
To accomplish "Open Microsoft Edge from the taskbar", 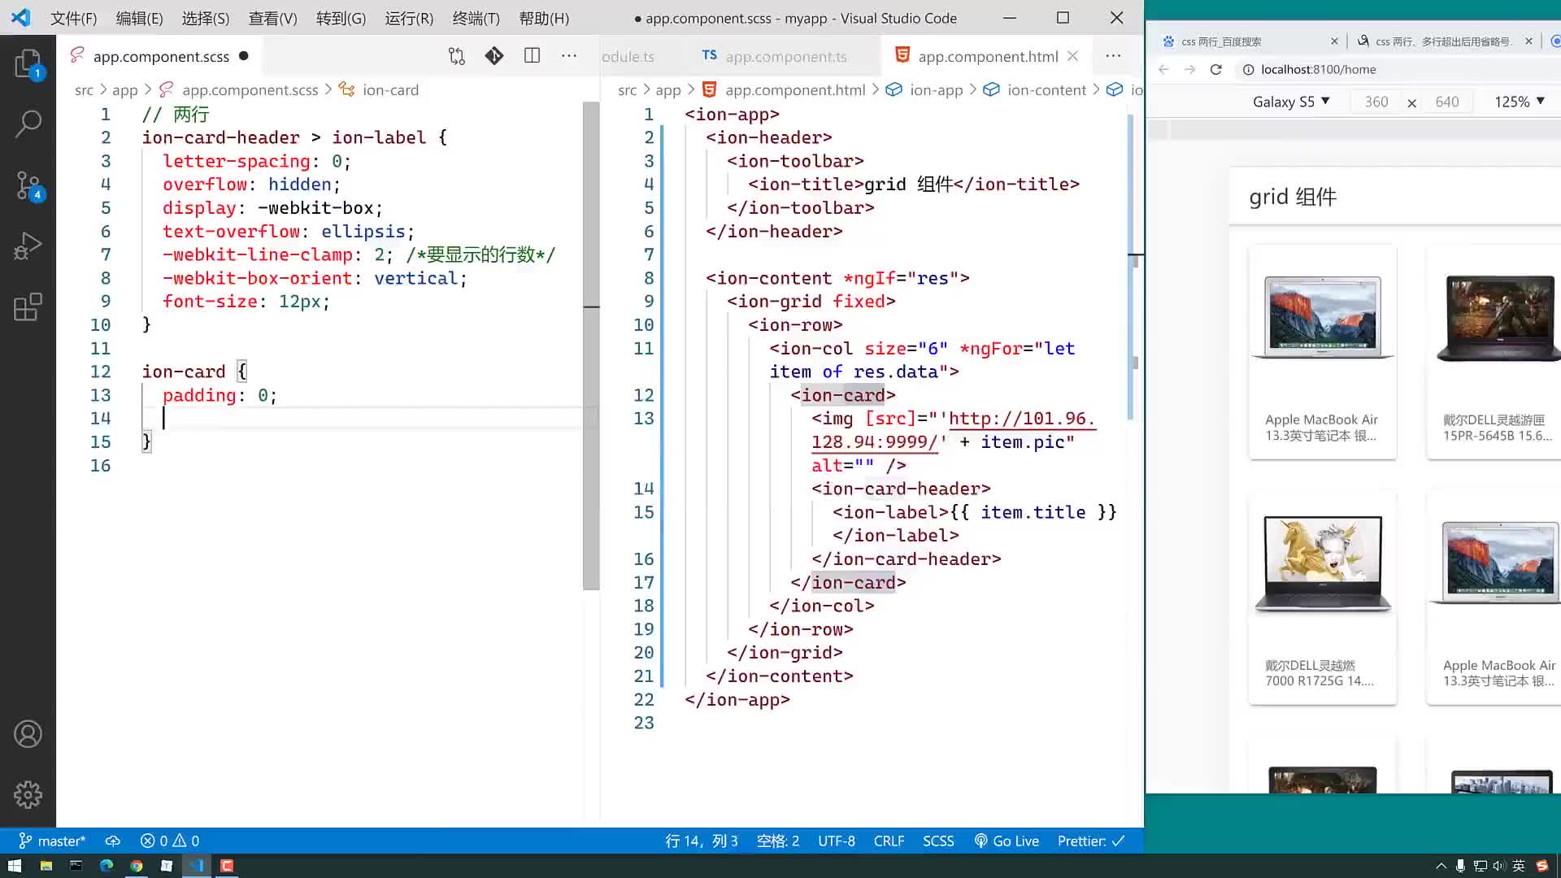I will tap(107, 866).
